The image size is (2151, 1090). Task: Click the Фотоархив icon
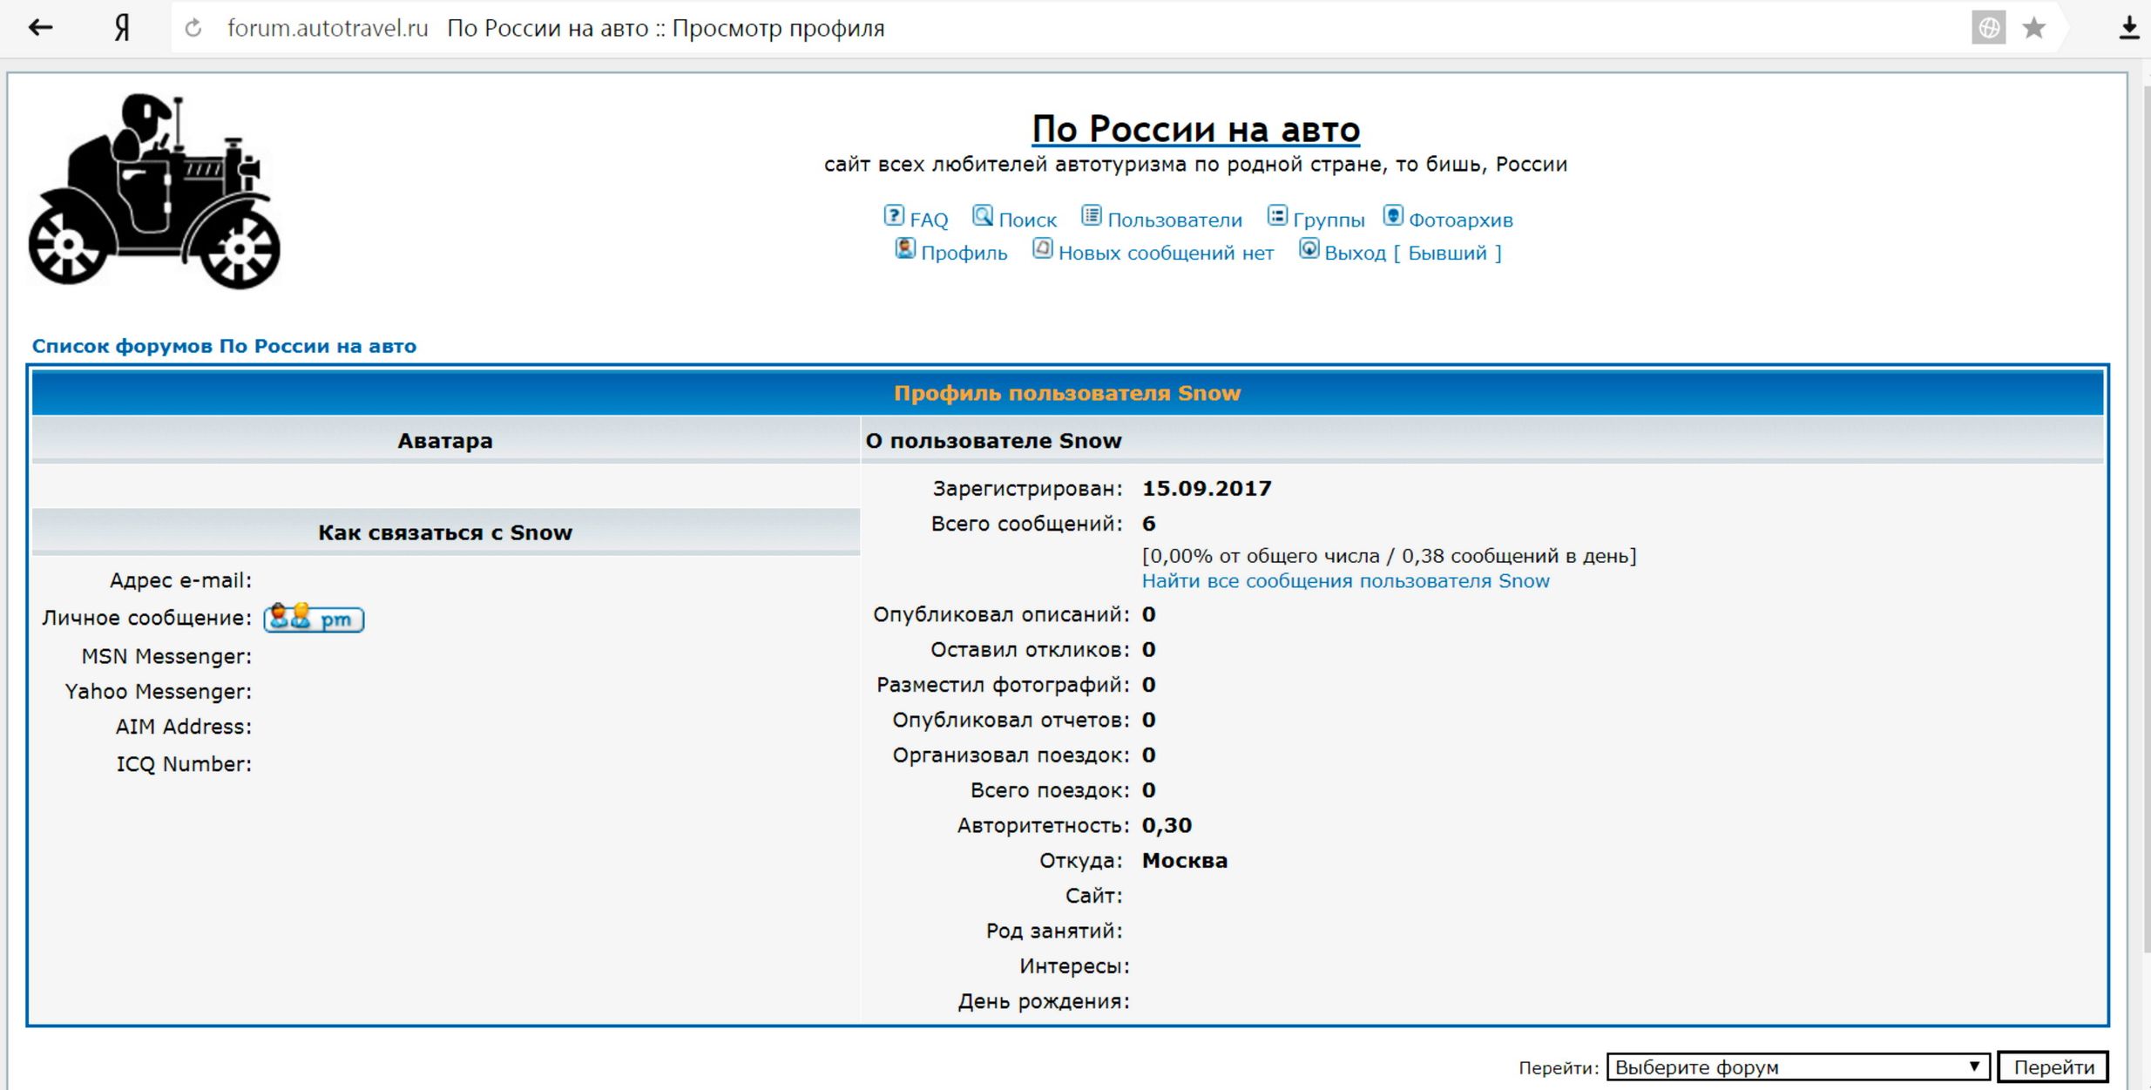tap(1392, 216)
